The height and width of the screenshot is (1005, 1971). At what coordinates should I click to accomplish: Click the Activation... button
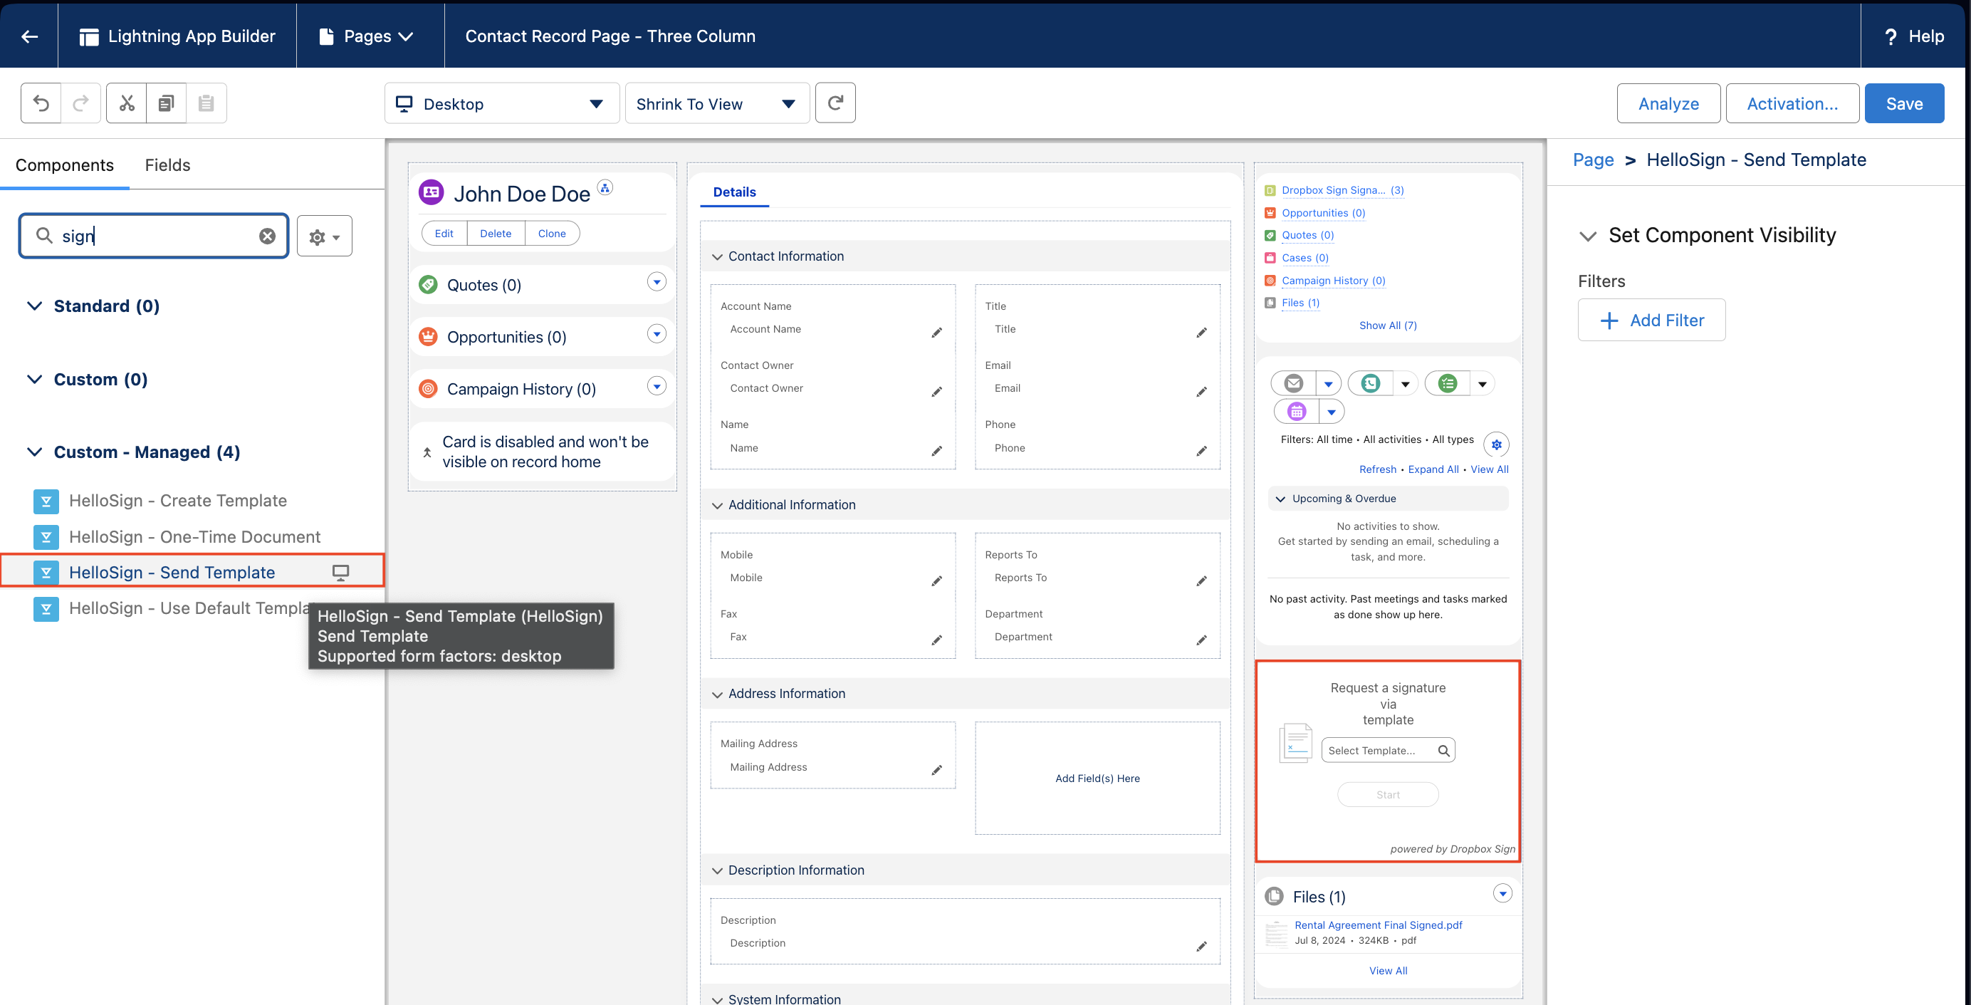click(x=1792, y=103)
